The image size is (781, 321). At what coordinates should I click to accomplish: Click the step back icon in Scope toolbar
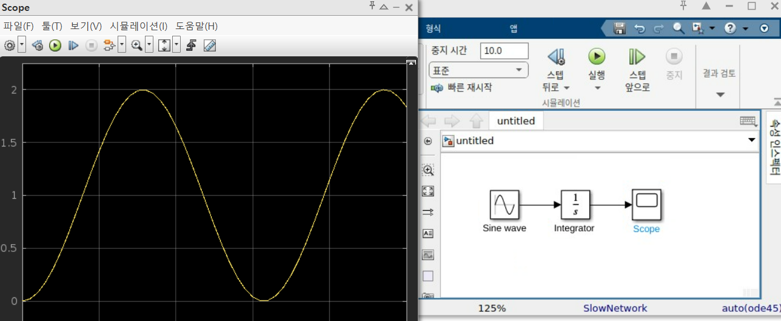click(x=38, y=45)
